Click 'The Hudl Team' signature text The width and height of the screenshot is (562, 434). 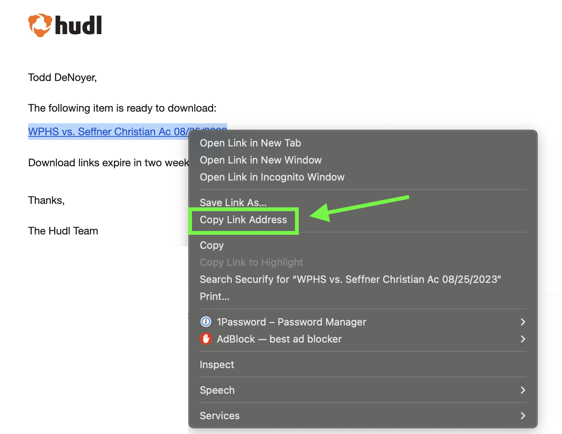pos(63,231)
